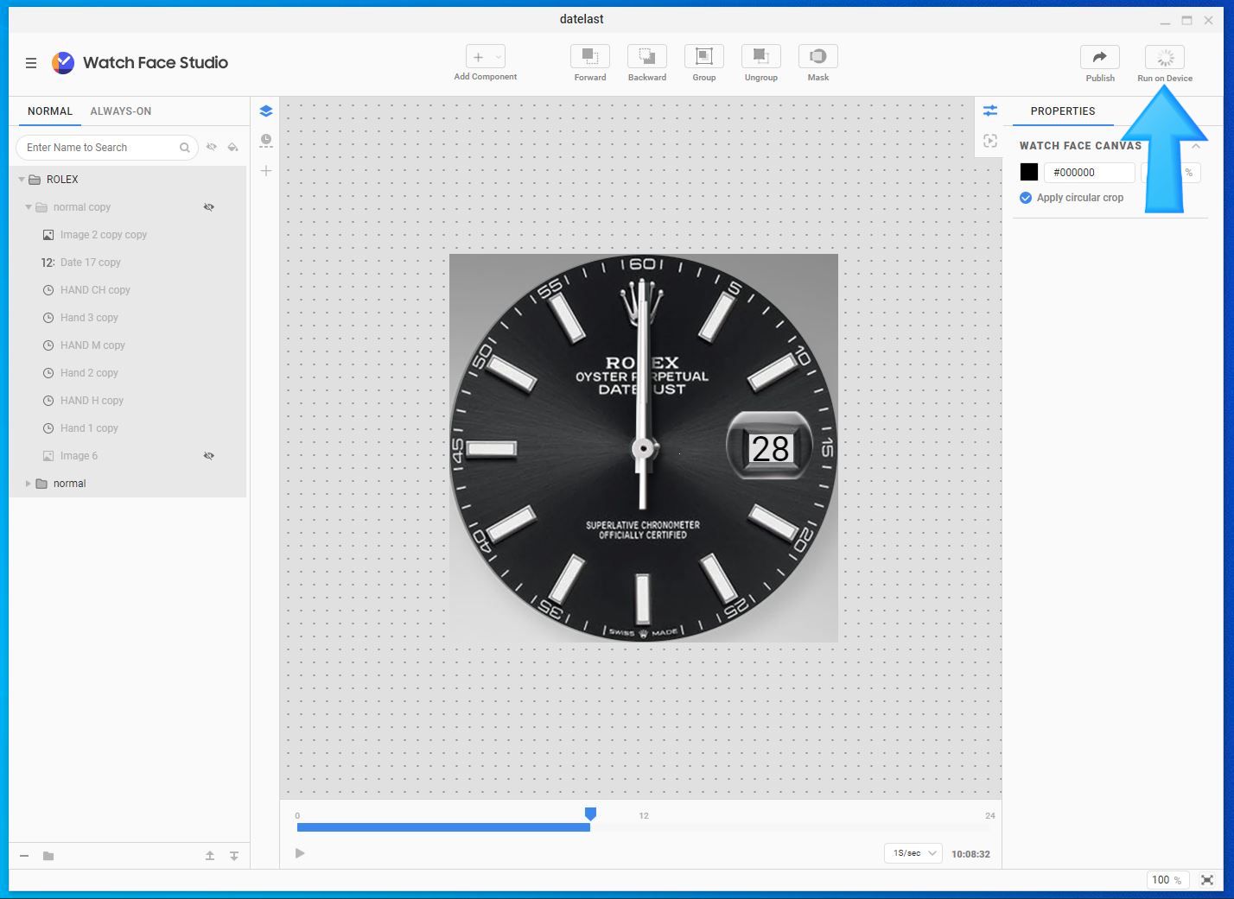Open the 1S/sec playback speed dropdown

[x=913, y=853]
